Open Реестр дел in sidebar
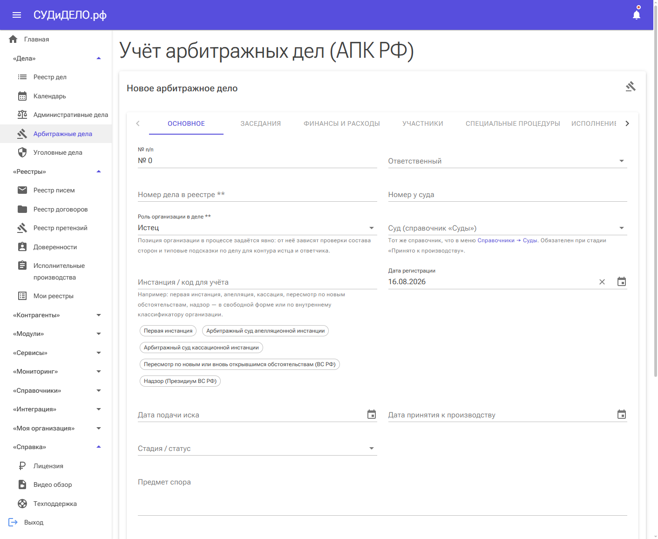This screenshot has width=658, height=539. [56, 77]
